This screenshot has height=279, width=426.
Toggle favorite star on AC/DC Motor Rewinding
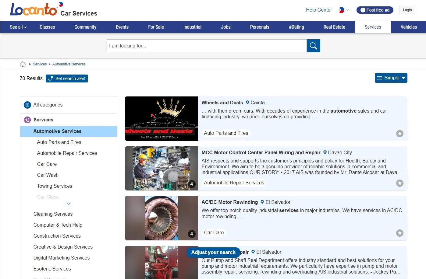pos(399,233)
